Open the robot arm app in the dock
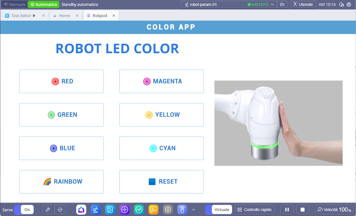The image size is (356, 216). [x=96, y=210]
